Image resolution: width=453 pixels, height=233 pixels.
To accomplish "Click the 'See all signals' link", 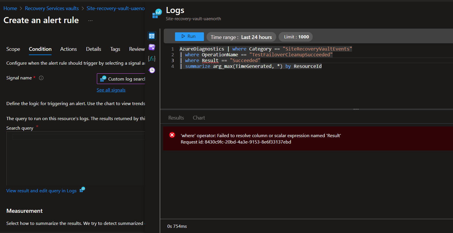I will (x=111, y=90).
